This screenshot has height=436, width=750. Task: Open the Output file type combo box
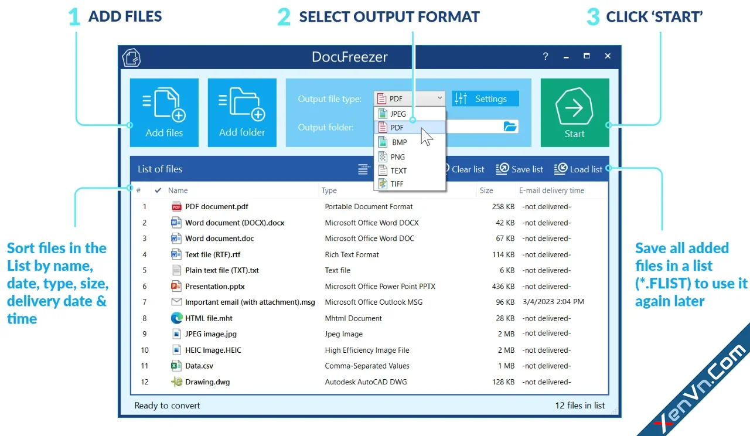(x=410, y=98)
